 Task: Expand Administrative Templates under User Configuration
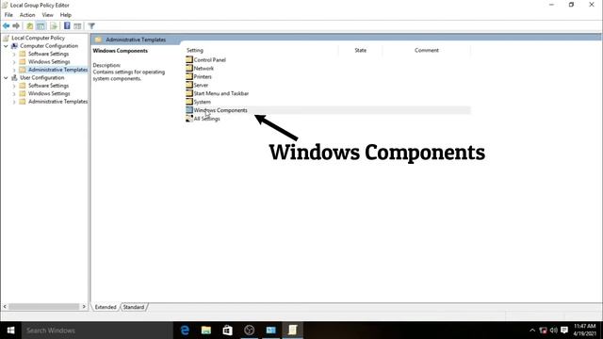[14, 102]
